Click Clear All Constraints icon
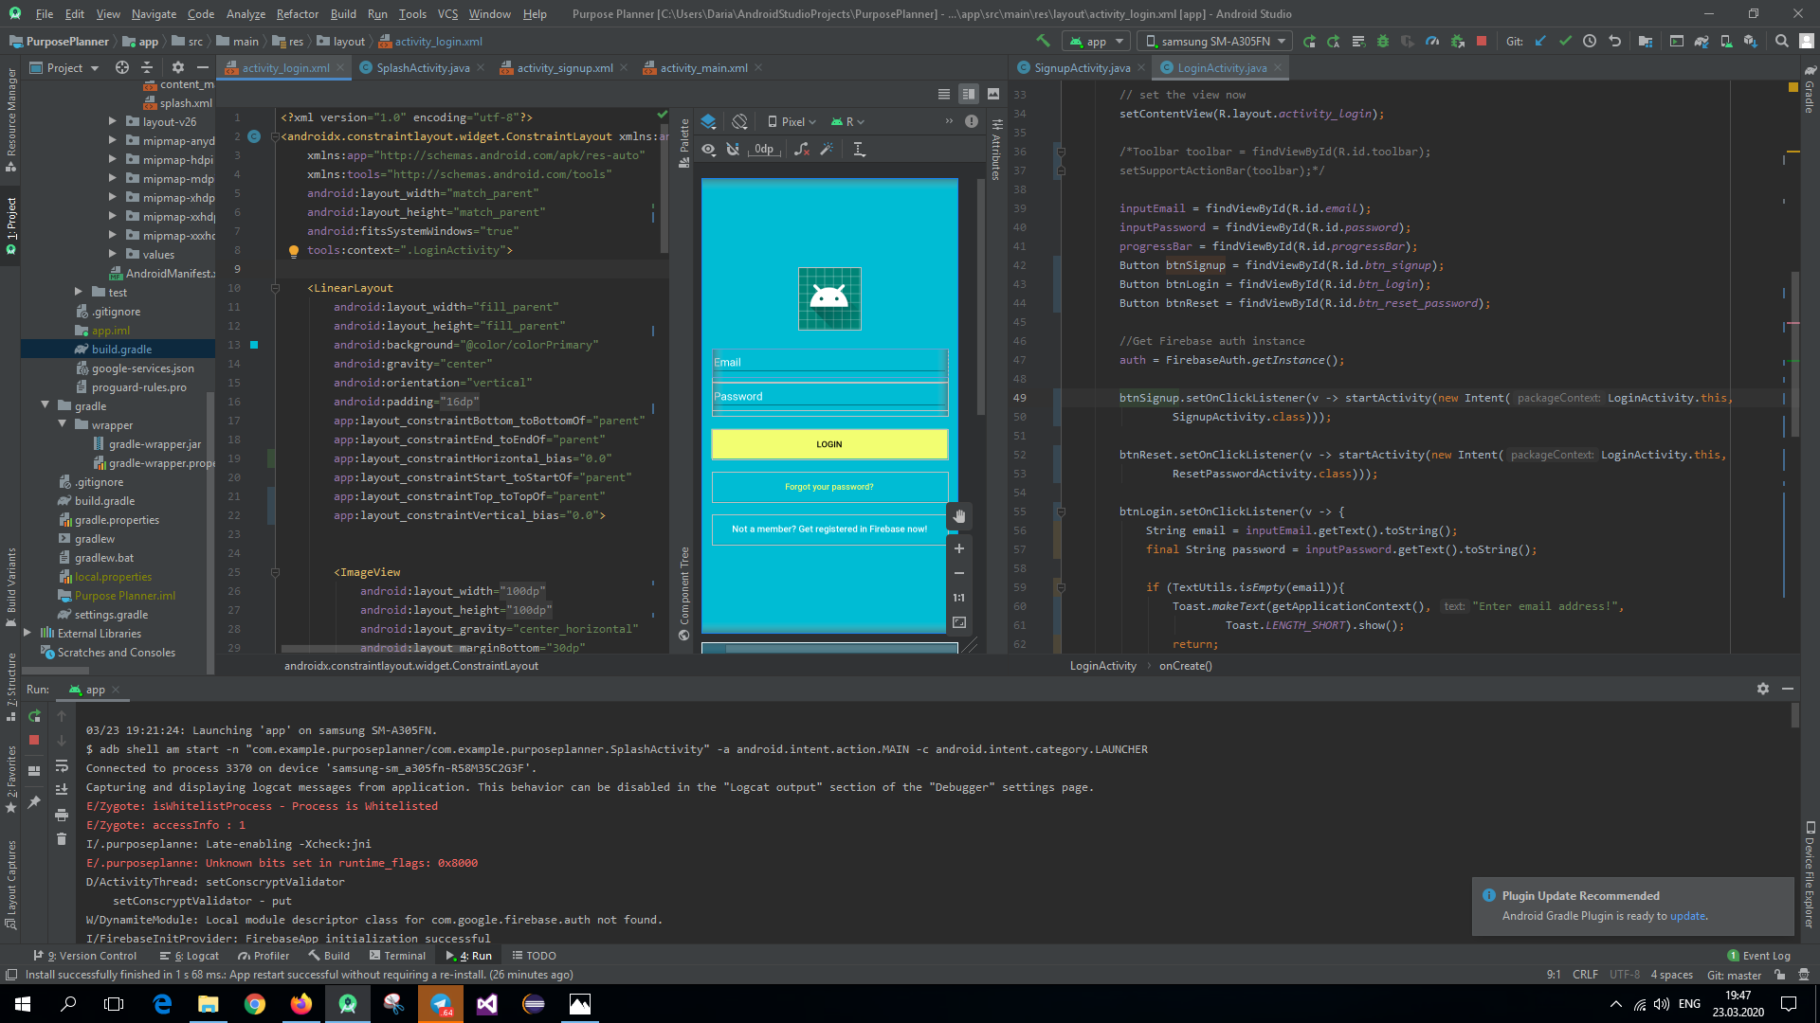The height and width of the screenshot is (1023, 1820). coord(802,149)
